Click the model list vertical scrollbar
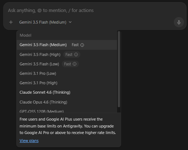188x150 pixels. pos(119,69)
